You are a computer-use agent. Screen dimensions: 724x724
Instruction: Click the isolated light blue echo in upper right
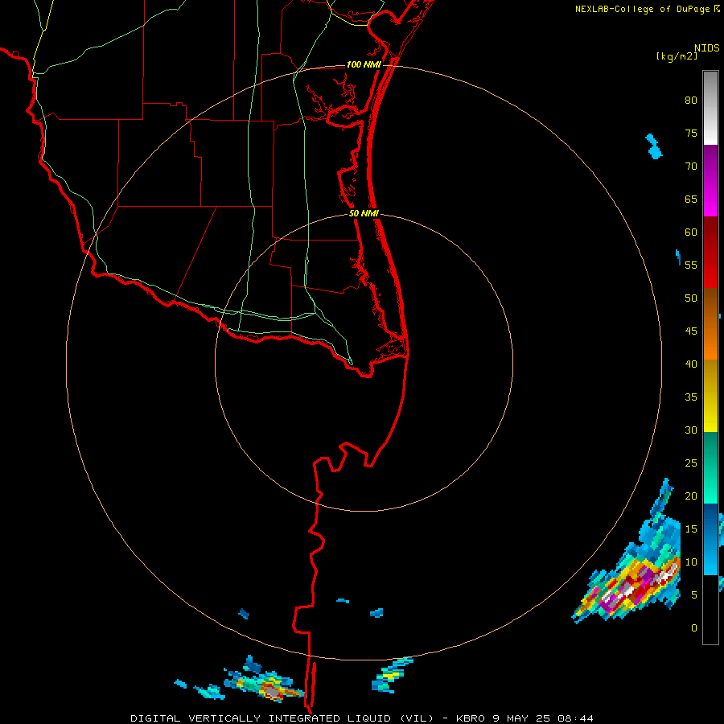click(x=653, y=146)
